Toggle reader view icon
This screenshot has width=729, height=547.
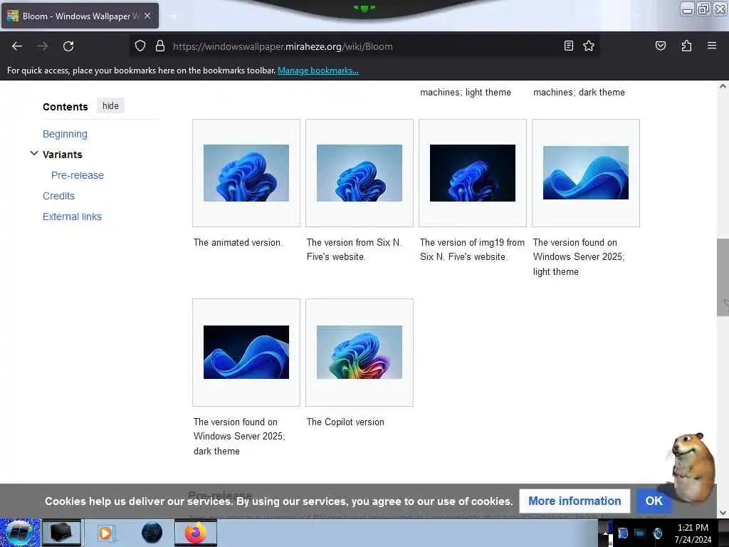568,46
